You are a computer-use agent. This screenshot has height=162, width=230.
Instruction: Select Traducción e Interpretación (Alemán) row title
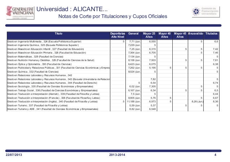pos(53,94)
